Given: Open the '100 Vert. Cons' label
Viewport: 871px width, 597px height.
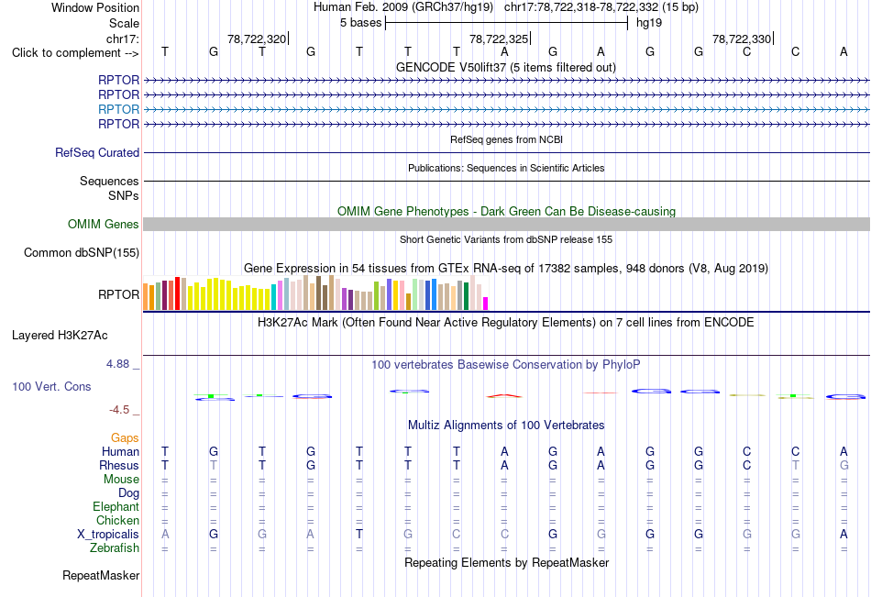Looking at the screenshot, I should click(x=51, y=386).
